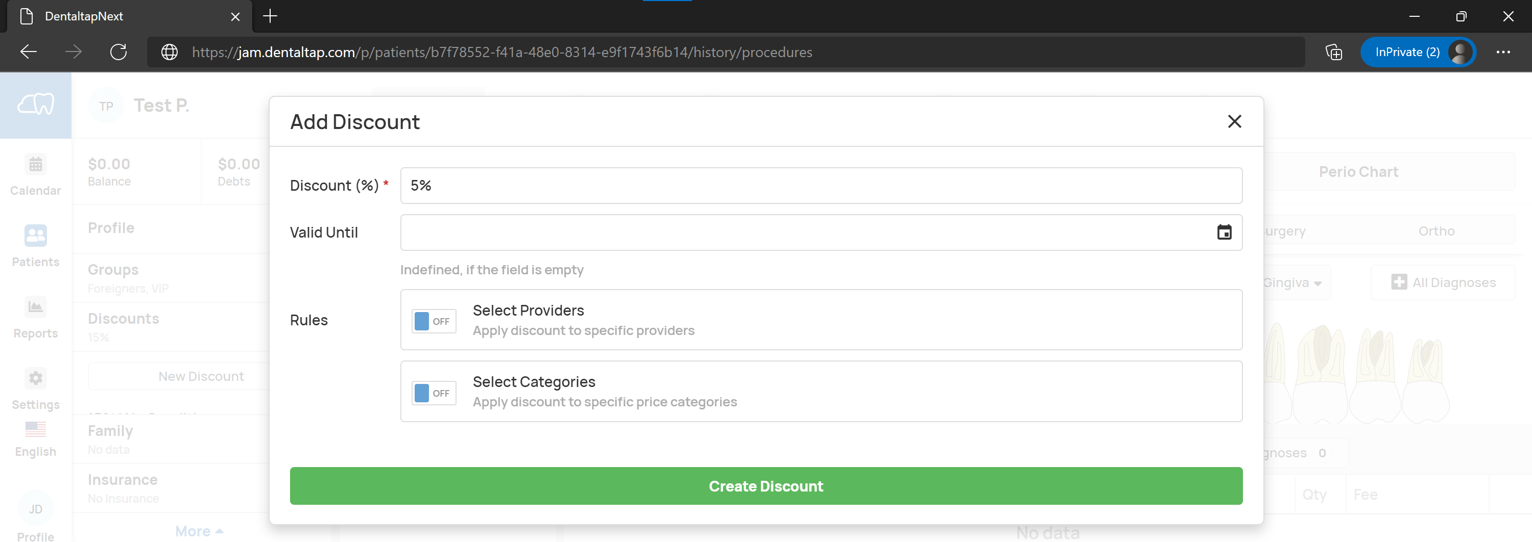Click the Qty column header
Image resolution: width=1532 pixels, height=542 pixels.
pos(1314,495)
